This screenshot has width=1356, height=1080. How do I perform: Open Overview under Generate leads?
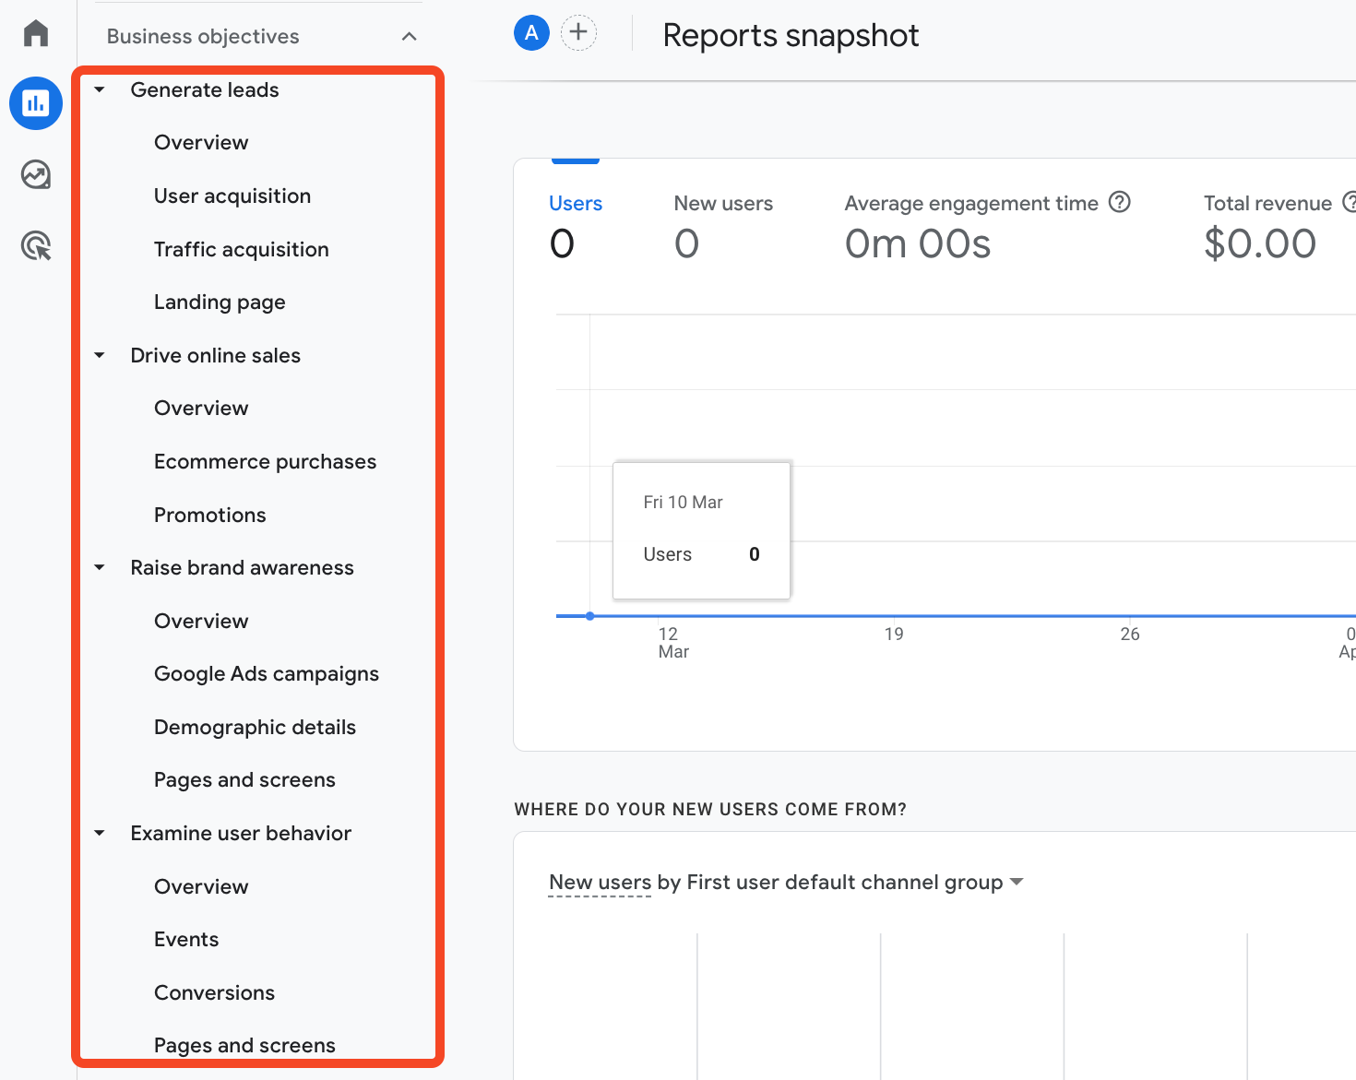201,143
